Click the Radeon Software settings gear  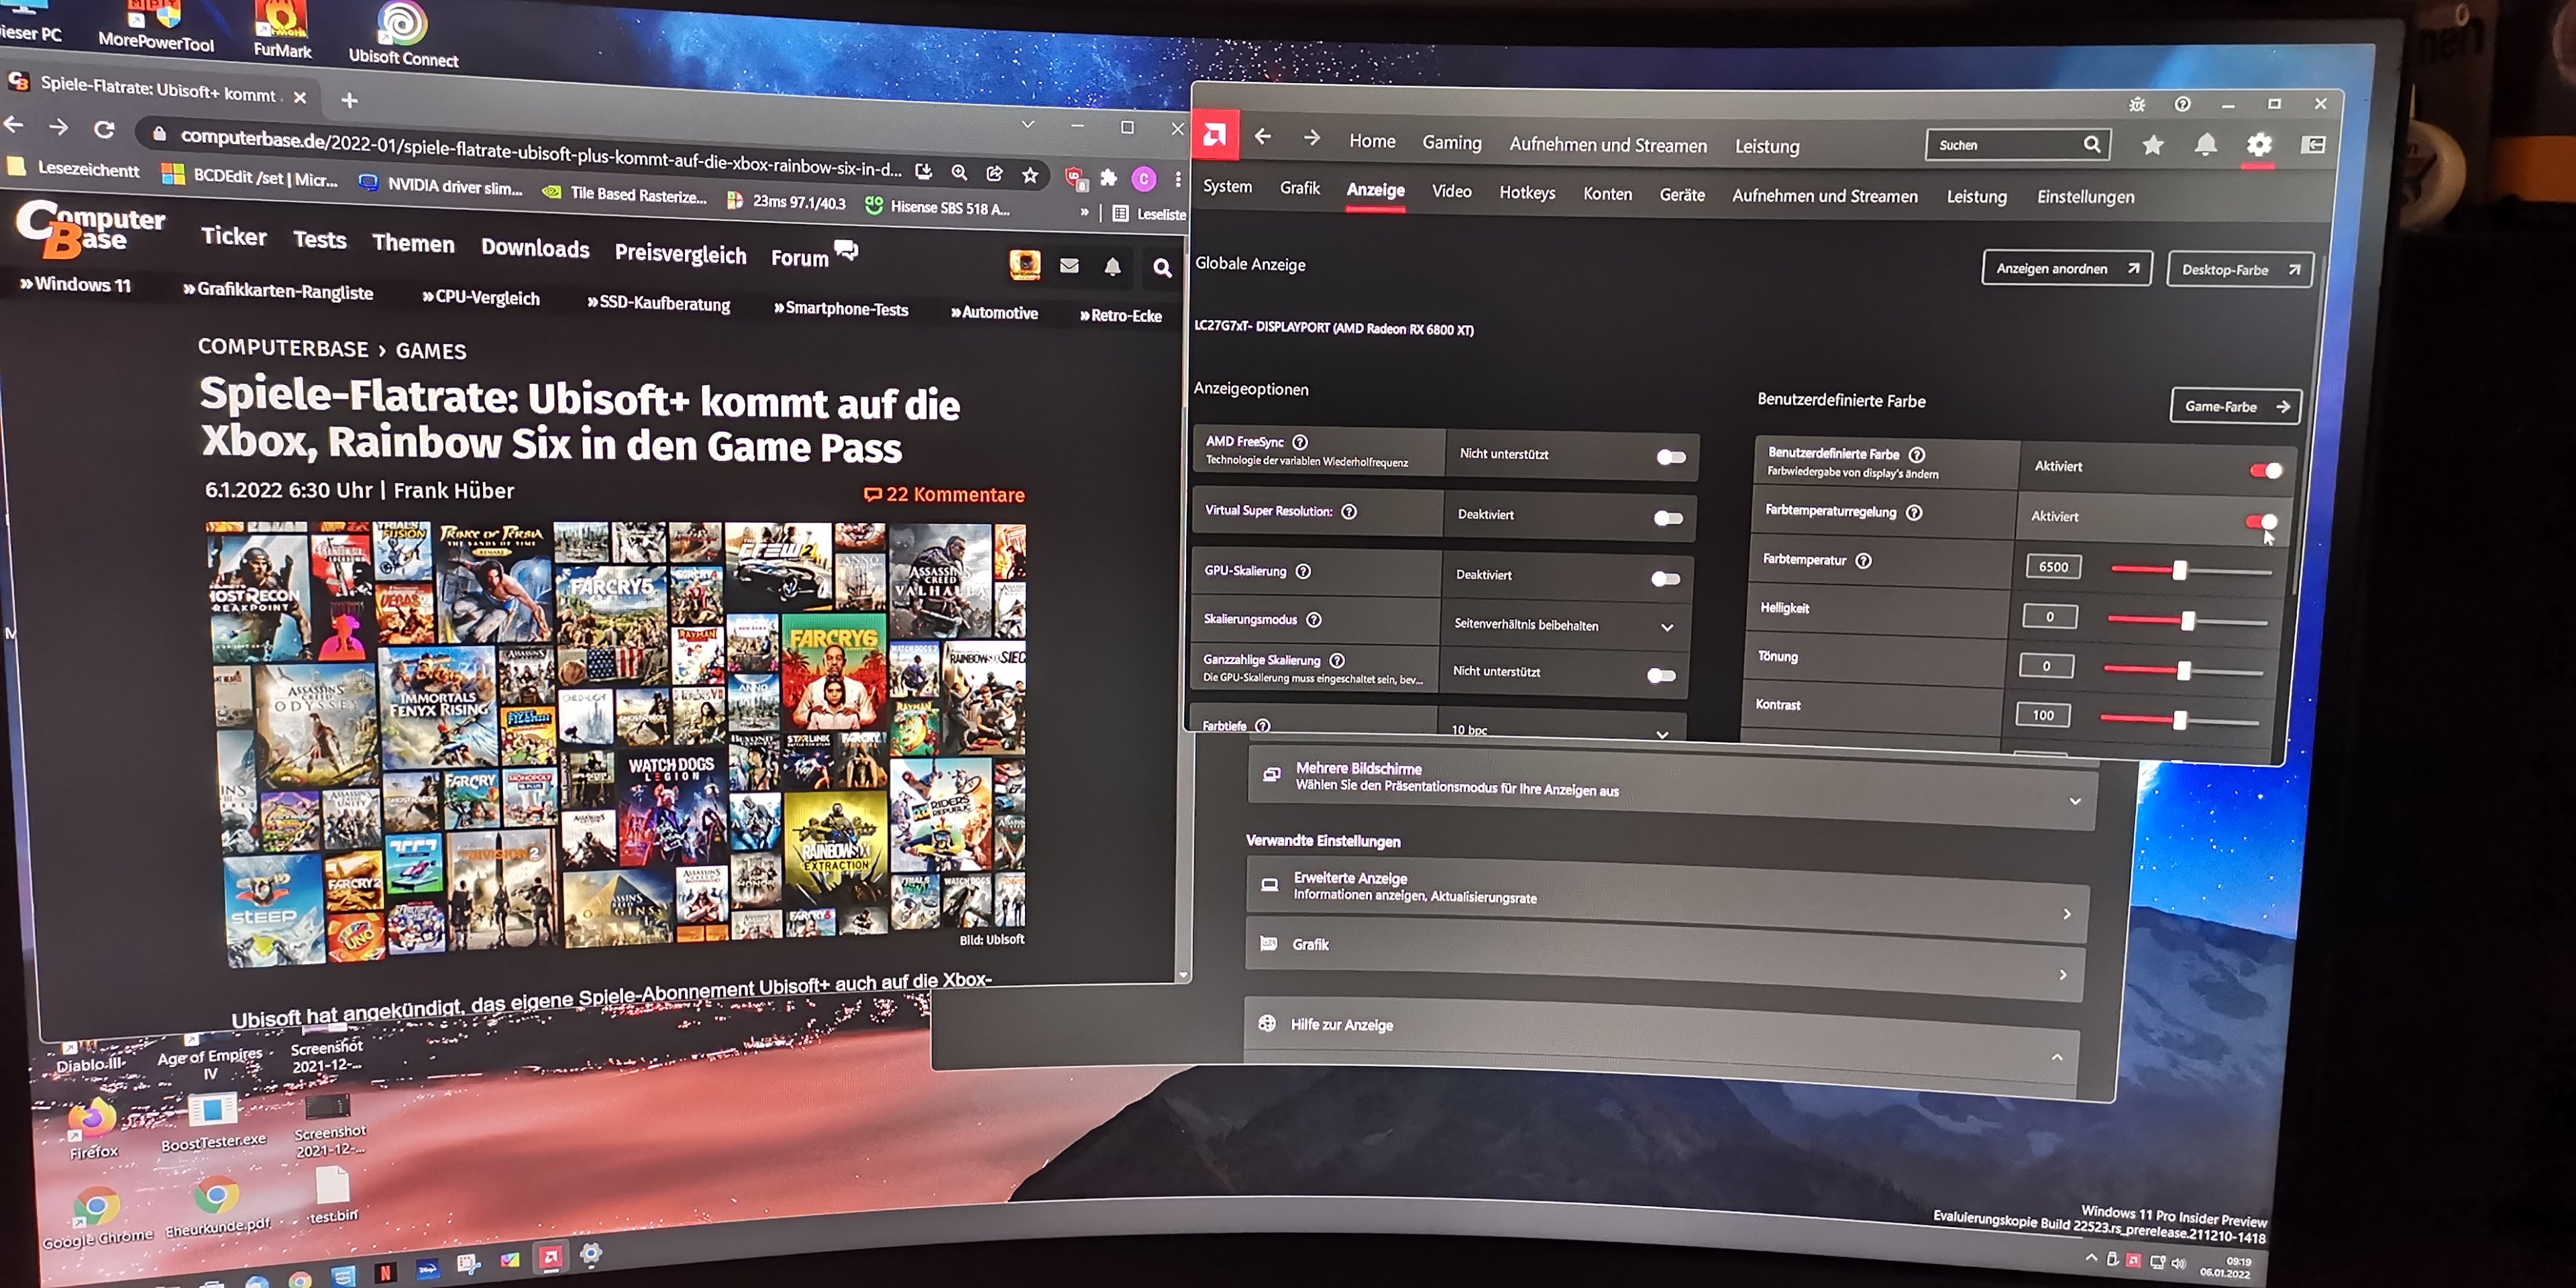pyautogui.click(x=2259, y=146)
